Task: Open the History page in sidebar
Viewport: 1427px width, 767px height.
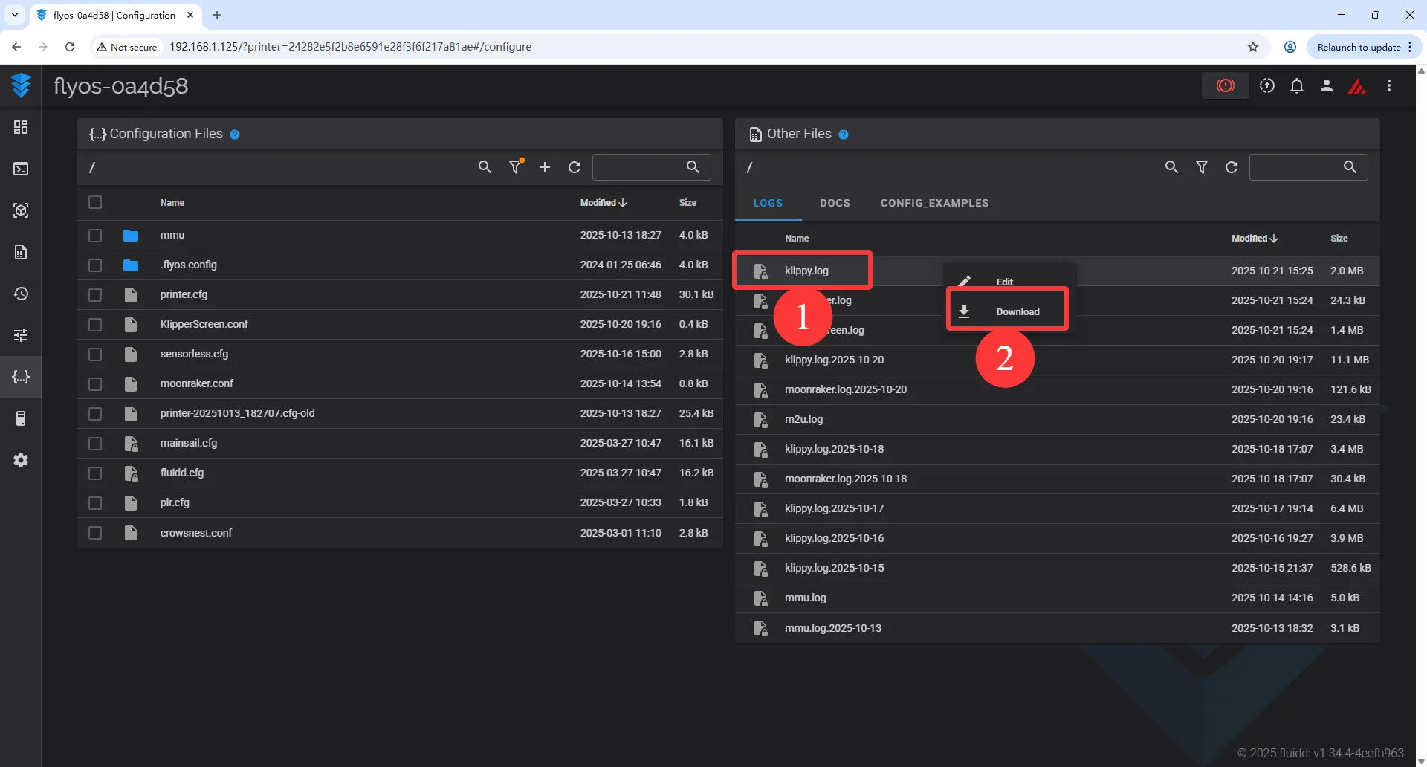Action: point(21,294)
